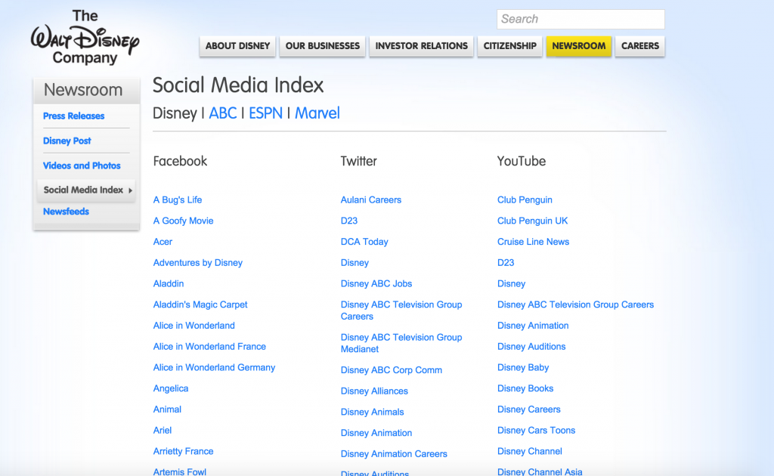Open the D23 Twitter link

[349, 221]
